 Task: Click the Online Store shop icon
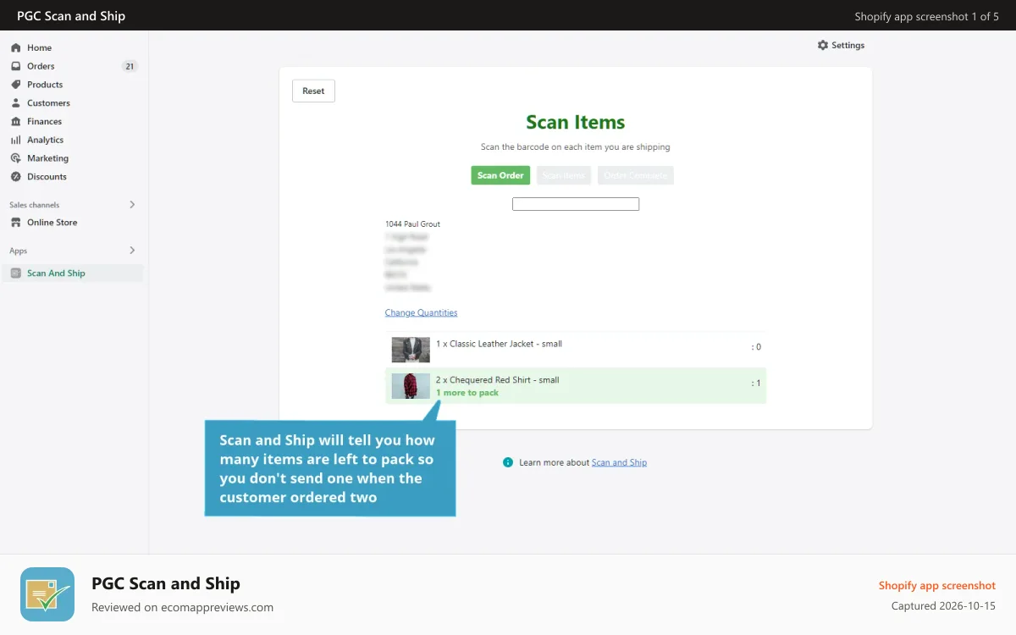[16, 223]
